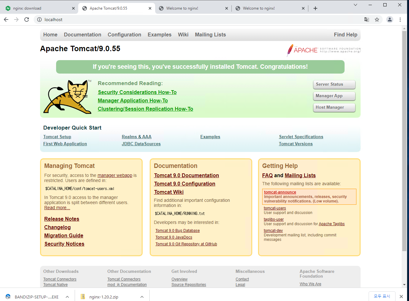Open the Security Notices link

point(64,244)
